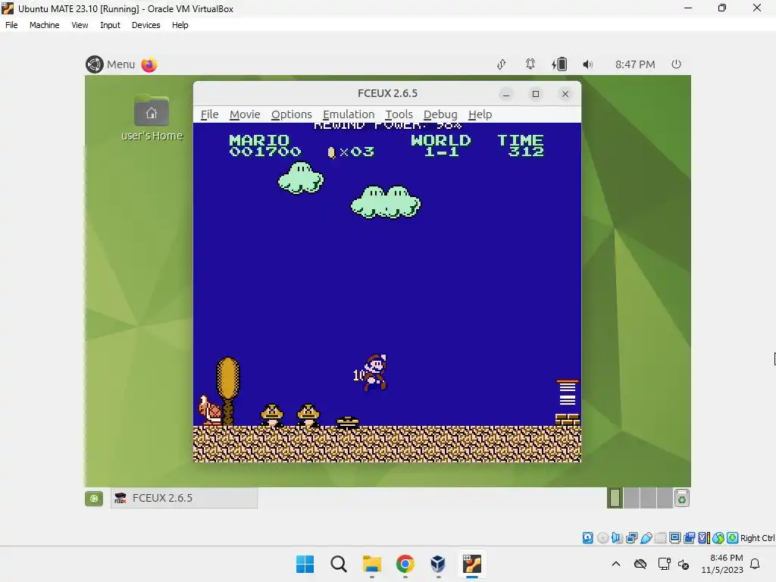Click the VirtualBox keyboard capture arrow indicator
The height and width of the screenshot is (582, 776).
(x=733, y=538)
